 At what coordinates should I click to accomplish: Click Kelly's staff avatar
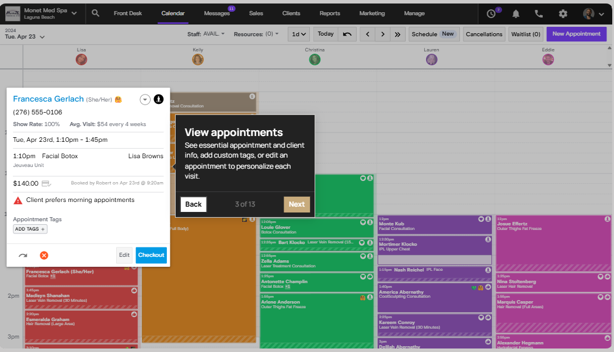point(198,60)
